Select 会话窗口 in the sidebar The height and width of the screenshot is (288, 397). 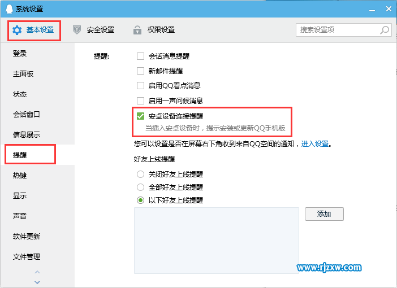pos(37,114)
